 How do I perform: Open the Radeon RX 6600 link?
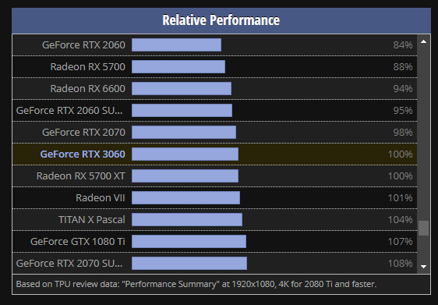click(x=88, y=89)
